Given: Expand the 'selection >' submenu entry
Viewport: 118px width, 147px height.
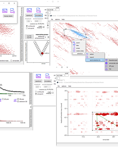Looking at the screenshot, I should click(79, 54).
